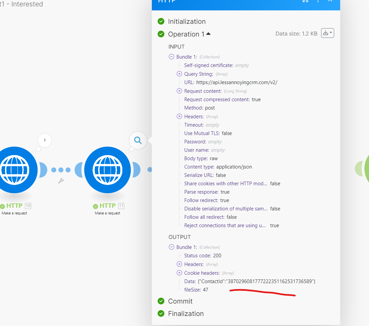Click the Timeout: empty row

point(202,125)
